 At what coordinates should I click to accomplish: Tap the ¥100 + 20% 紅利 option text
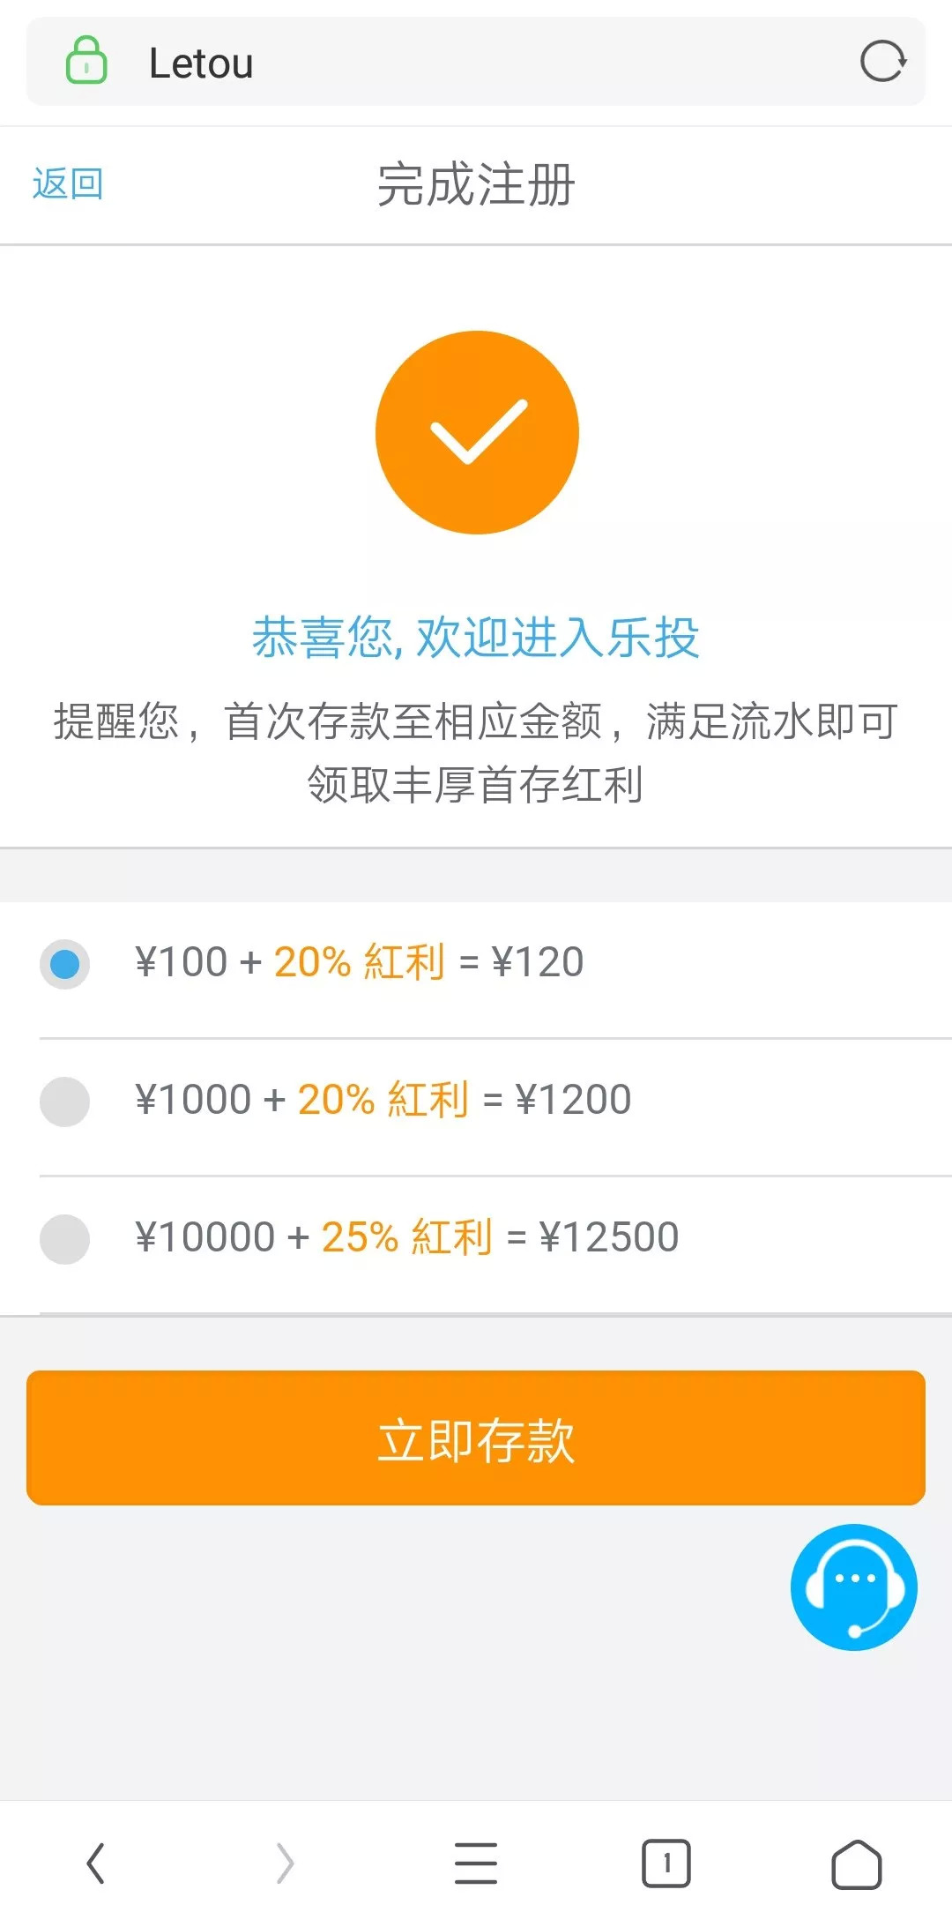pyautogui.click(x=359, y=962)
